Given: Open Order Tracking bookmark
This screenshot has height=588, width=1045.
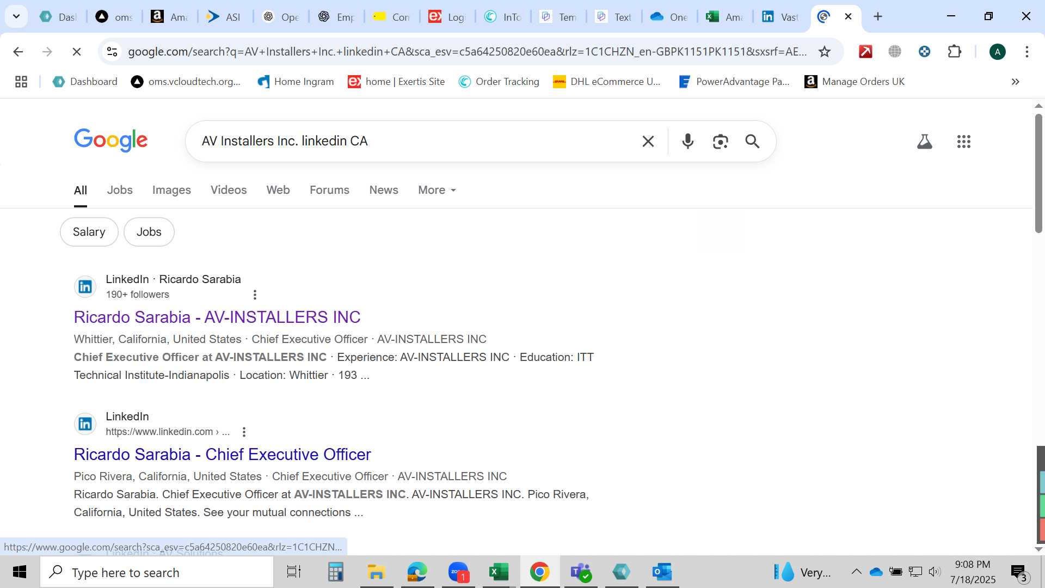Looking at the screenshot, I should click(499, 82).
